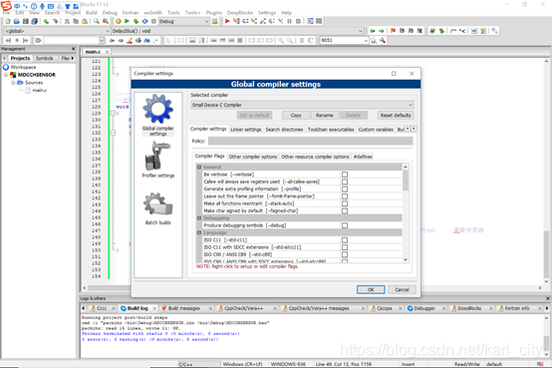Image resolution: width=552 pixels, height=368 pixels.
Task: Open the <global> scope dropdown
Action: (57, 31)
